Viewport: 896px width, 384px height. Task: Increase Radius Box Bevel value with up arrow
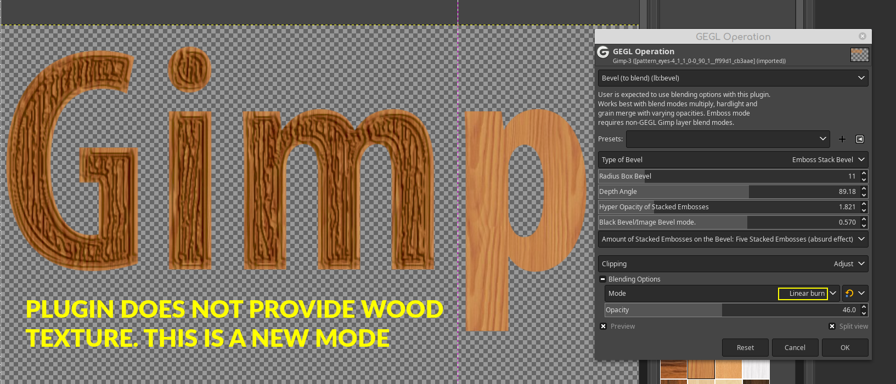[864, 173]
